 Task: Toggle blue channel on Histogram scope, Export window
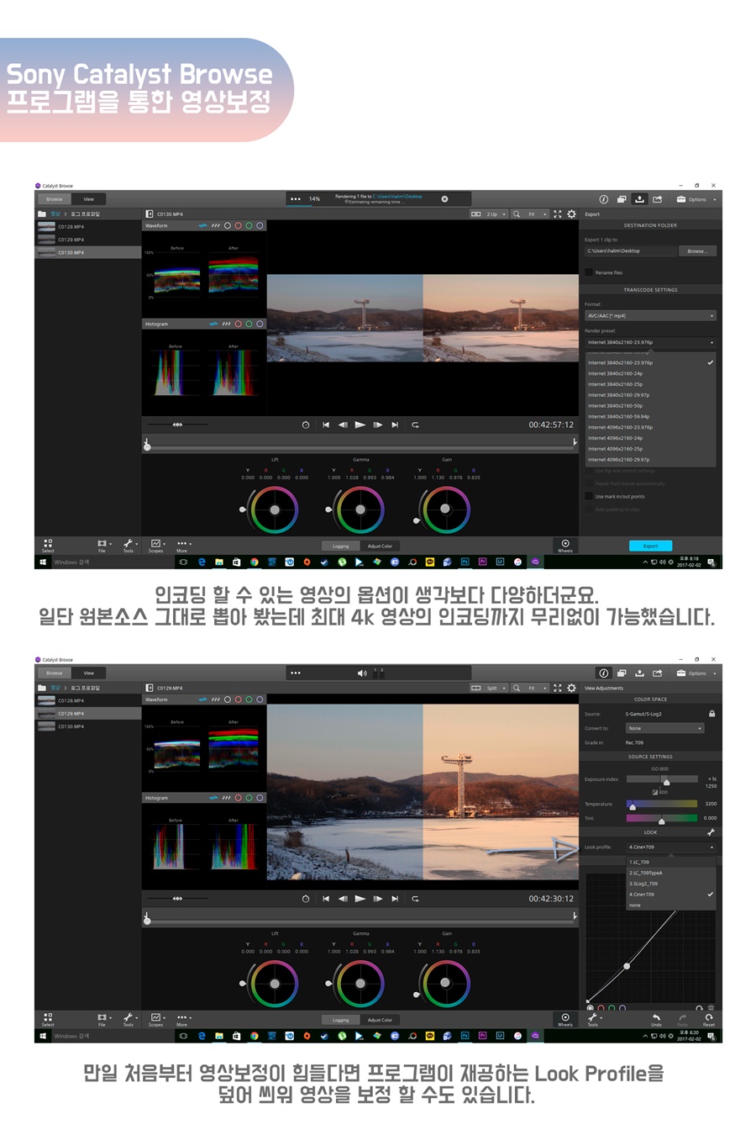point(260,324)
